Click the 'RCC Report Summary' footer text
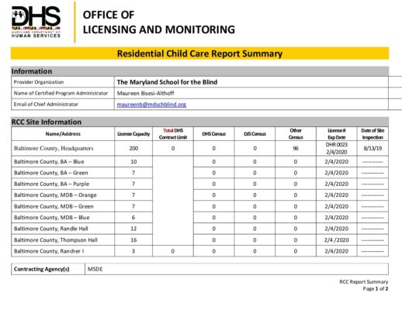Image resolution: width=402 pixels, height=310 pixels. pyautogui.click(x=364, y=282)
